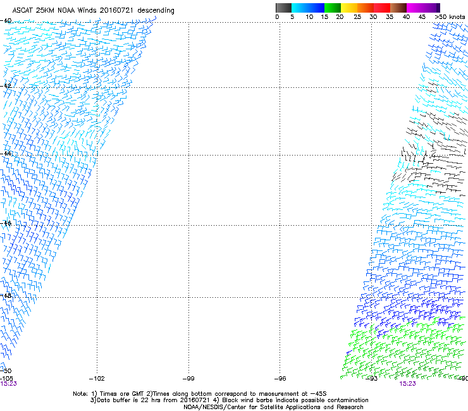The width and height of the screenshot is (468, 411).
Task: Select the brown 35-40 knots color segment
Action: pyautogui.click(x=398, y=8)
